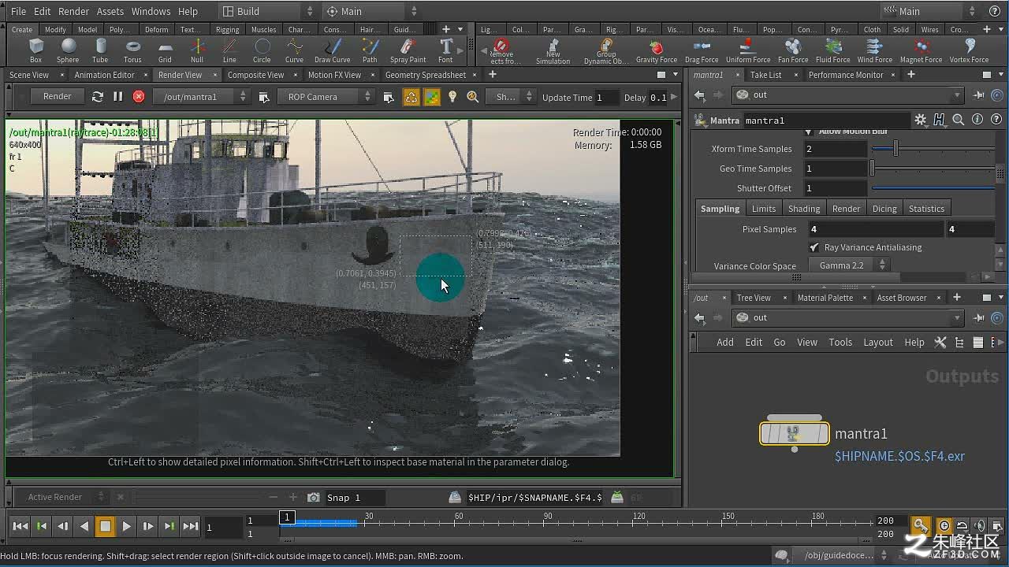The height and width of the screenshot is (567, 1009).
Task: Open the network Add menu
Action: coord(725,342)
